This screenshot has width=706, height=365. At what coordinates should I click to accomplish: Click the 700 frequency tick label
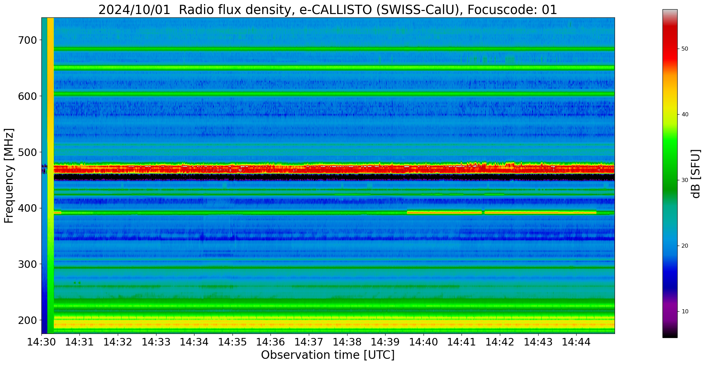click(27, 40)
